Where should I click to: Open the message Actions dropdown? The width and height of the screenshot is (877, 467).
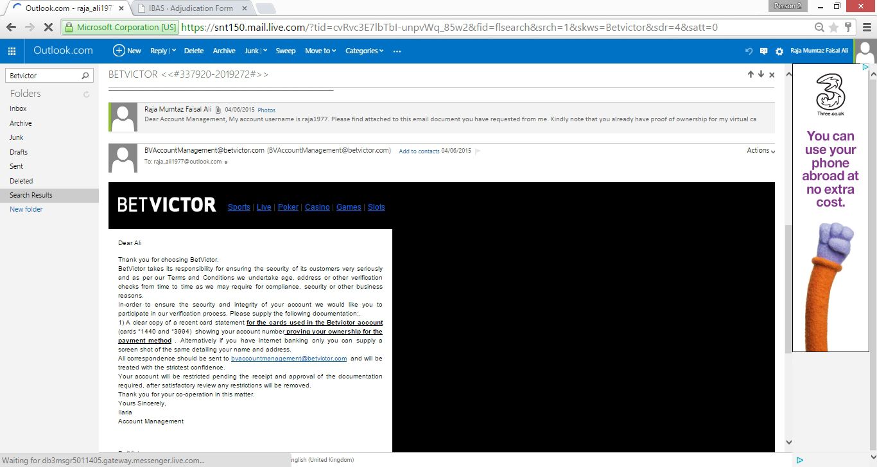[x=761, y=150]
